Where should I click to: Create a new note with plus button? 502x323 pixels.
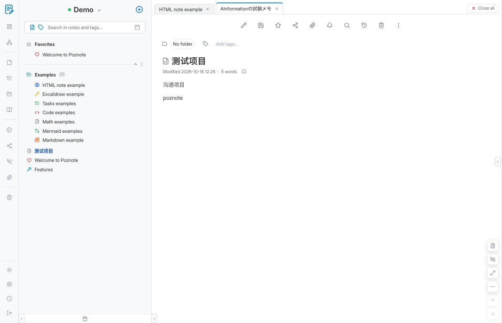[139, 10]
